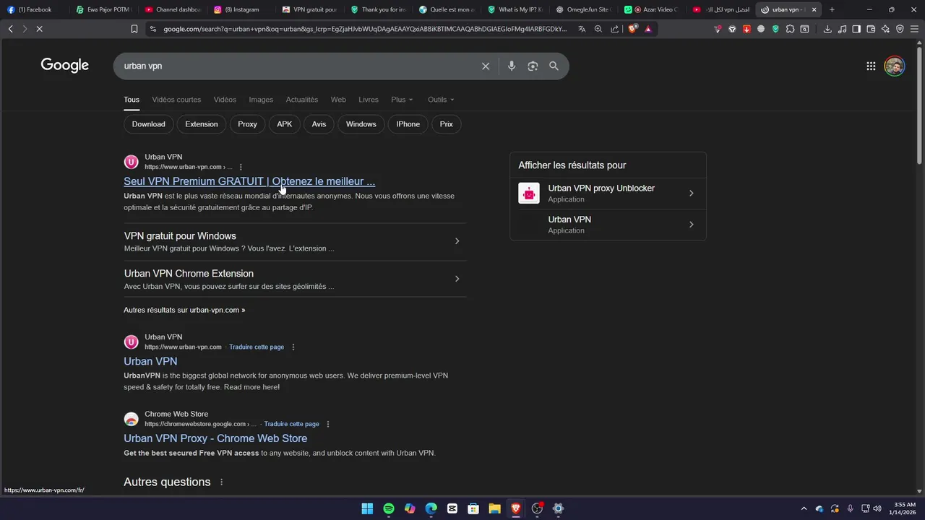This screenshot has width=925, height=520.
Task: Click Traduire cette page for urban-vpn.com result
Action: pos(257,347)
